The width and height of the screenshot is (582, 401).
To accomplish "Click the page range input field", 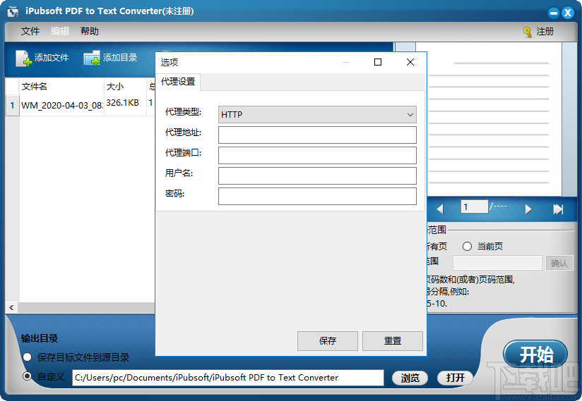I will [497, 263].
